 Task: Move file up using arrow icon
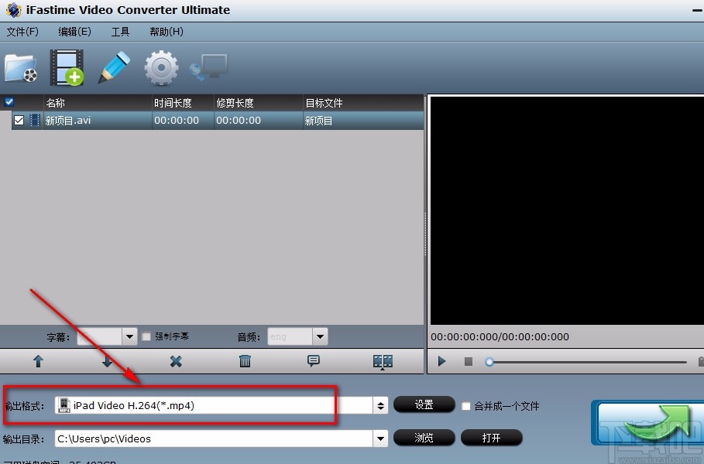click(37, 361)
